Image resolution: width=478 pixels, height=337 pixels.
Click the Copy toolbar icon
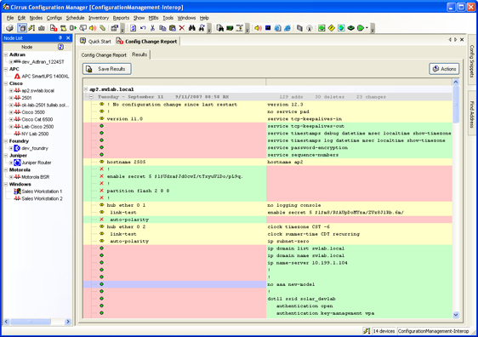162,28
